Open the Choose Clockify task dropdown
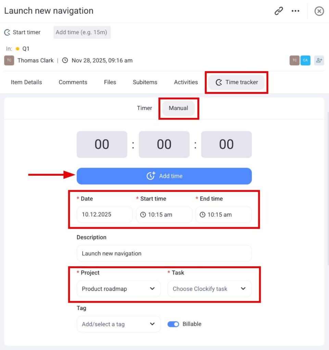 coord(209,289)
